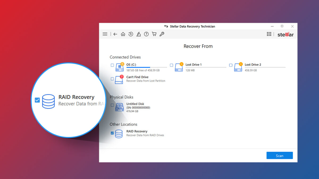Click "Recover Data from Lost Partition" text
This screenshot has height=179, width=319.
(146, 81)
